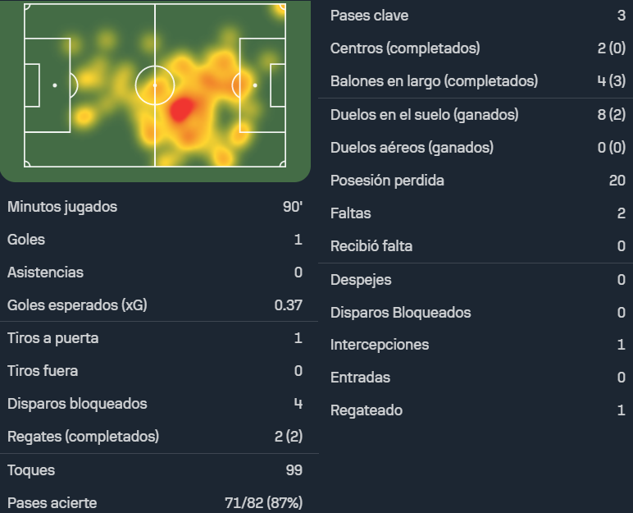Click the red hotspot on the heatmap
The height and width of the screenshot is (513, 633).
[182, 109]
